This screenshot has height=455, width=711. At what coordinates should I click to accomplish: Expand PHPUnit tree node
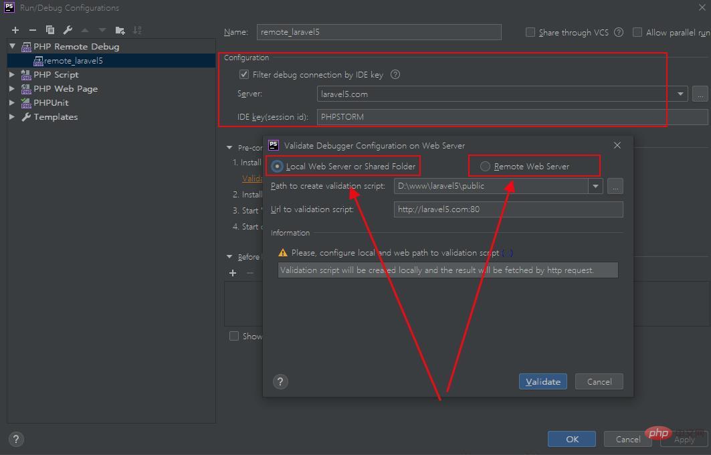(x=12, y=102)
